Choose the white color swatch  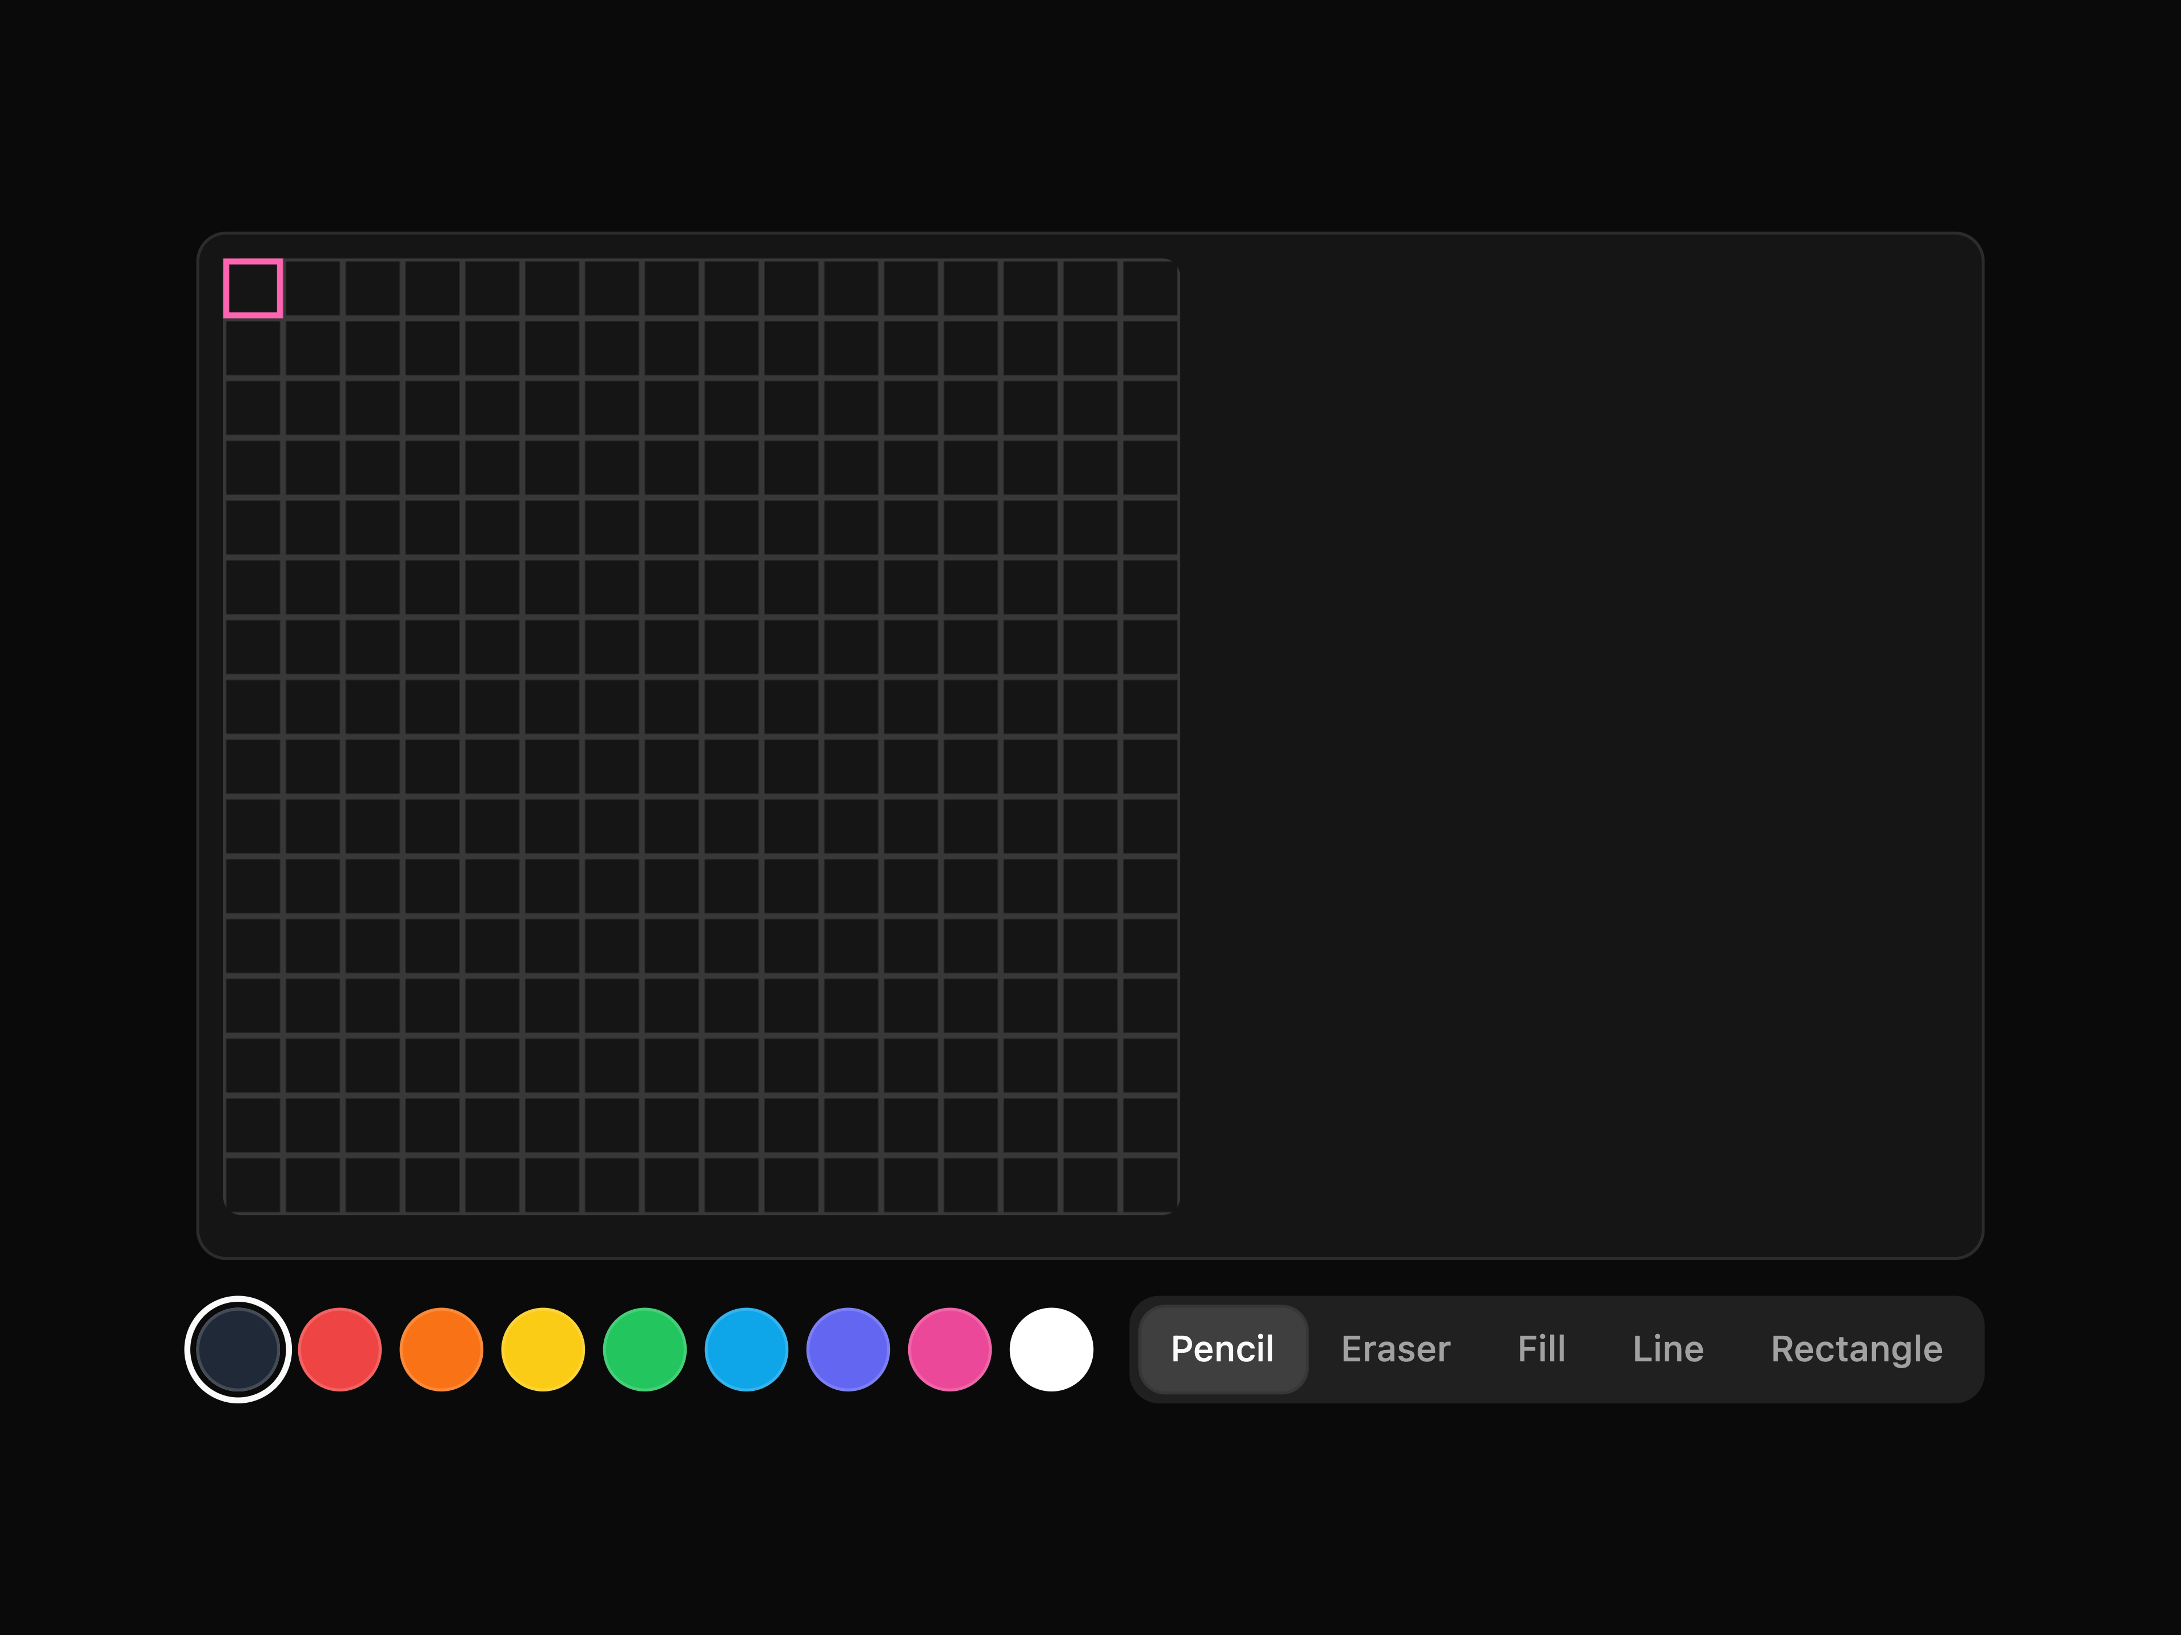tap(1051, 1349)
